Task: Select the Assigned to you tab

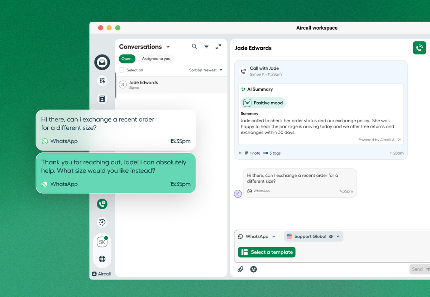Action: pos(156,58)
